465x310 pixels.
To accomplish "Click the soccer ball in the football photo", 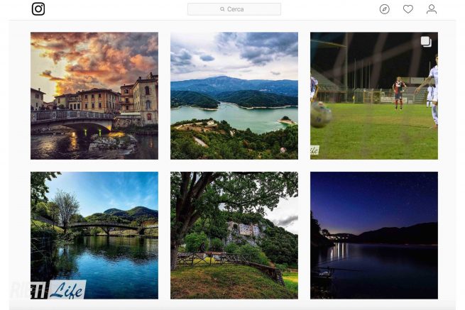I will click(x=321, y=115).
